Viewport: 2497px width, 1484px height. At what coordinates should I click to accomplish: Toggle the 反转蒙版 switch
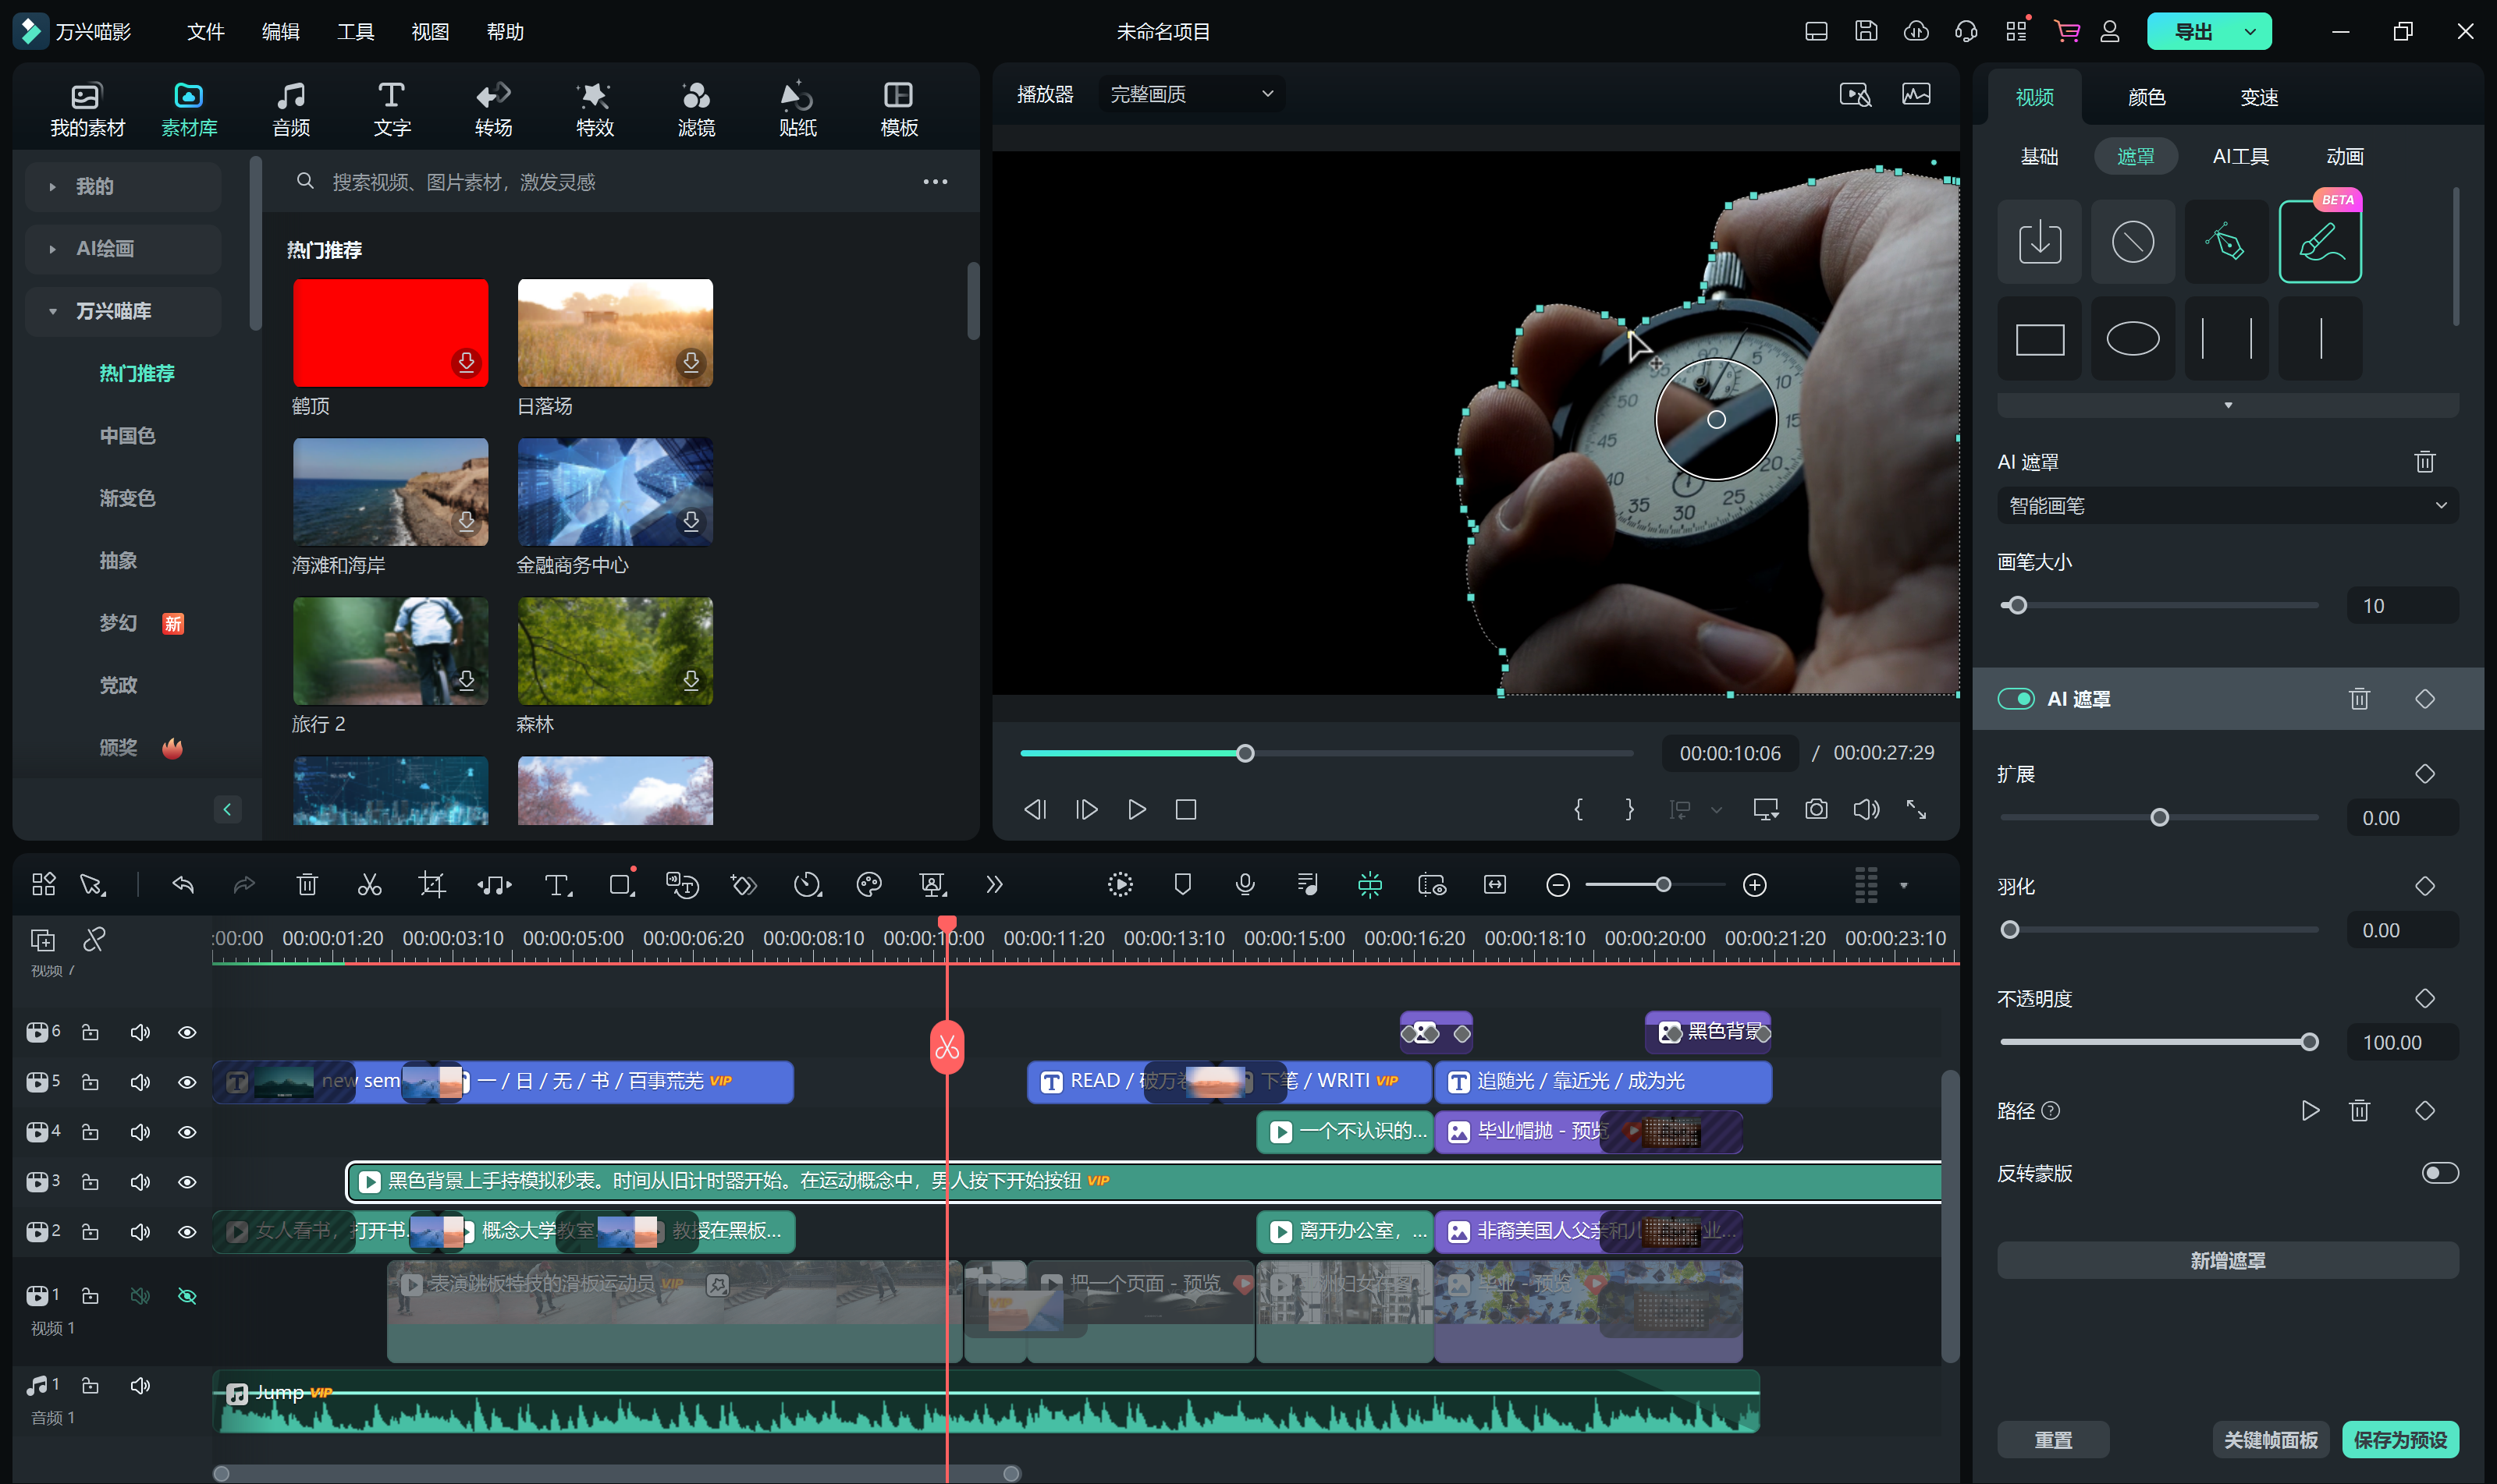pos(2439,1173)
